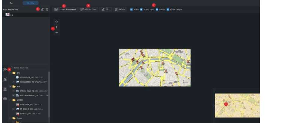Disable the Alarm Output checkbox
282x123 pixels.
coord(168,9)
